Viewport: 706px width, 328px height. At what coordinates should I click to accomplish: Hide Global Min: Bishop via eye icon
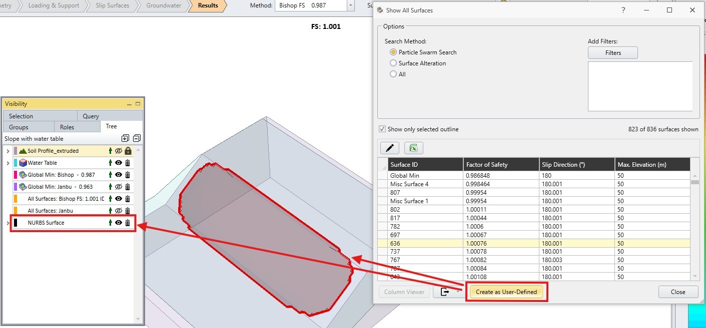(119, 175)
